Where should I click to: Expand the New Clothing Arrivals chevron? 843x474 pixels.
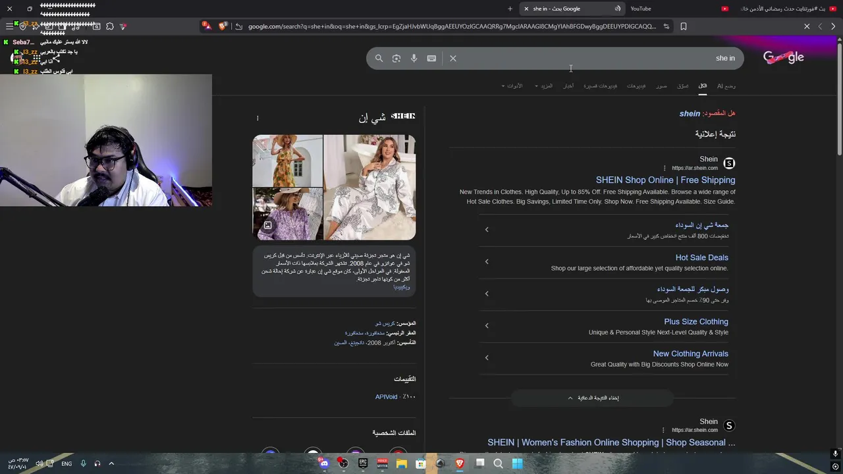pos(487,357)
